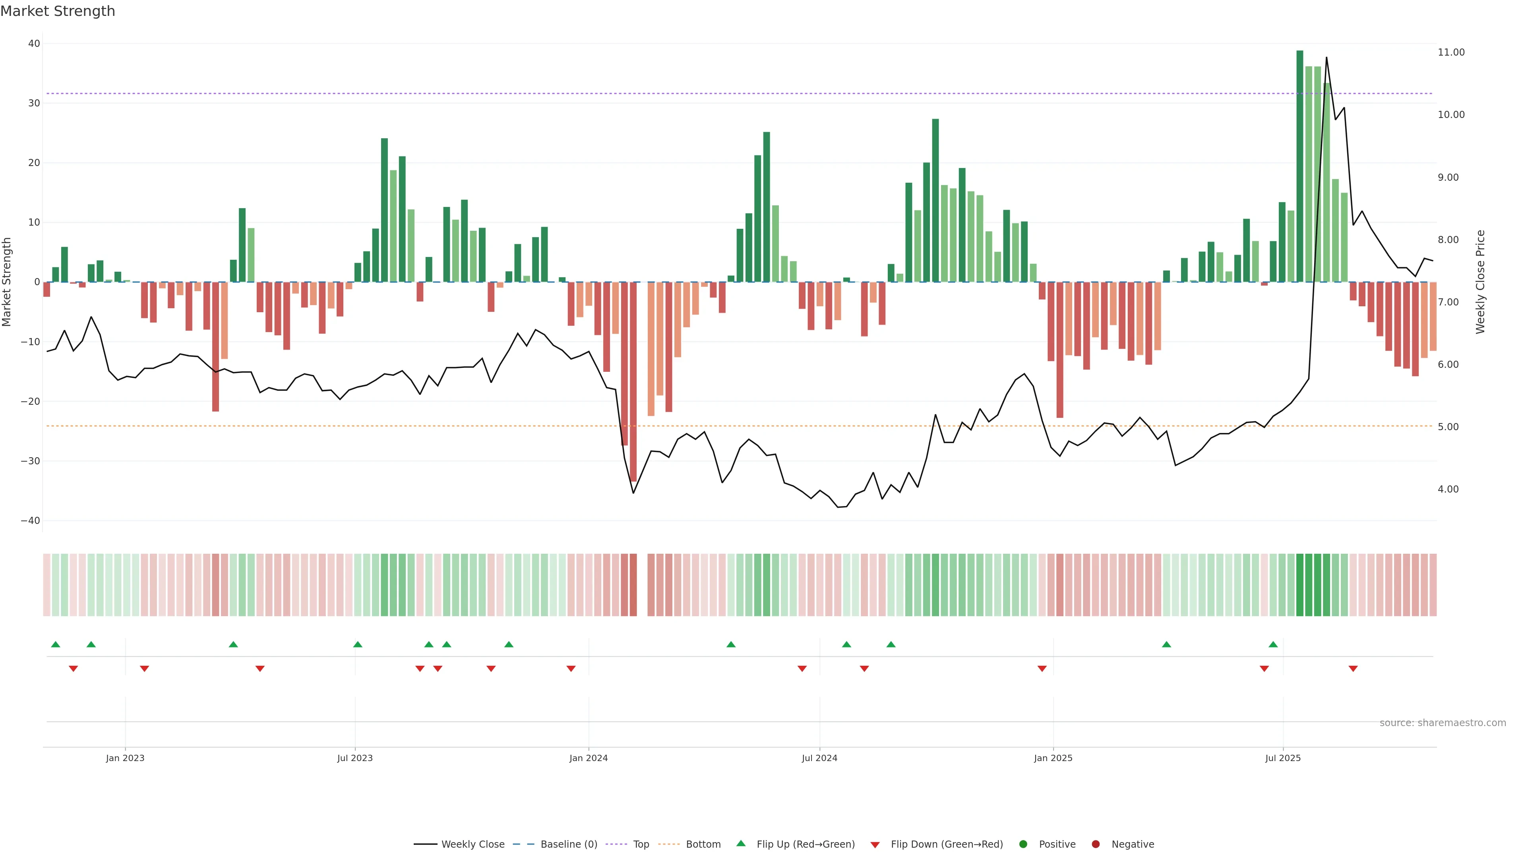Click the Jan 2024 x-axis label

(x=588, y=758)
